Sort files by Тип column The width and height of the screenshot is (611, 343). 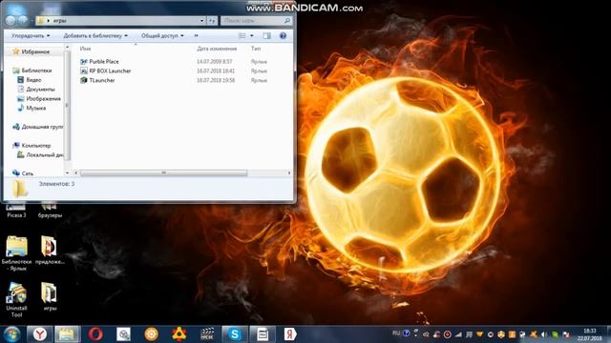click(x=256, y=49)
